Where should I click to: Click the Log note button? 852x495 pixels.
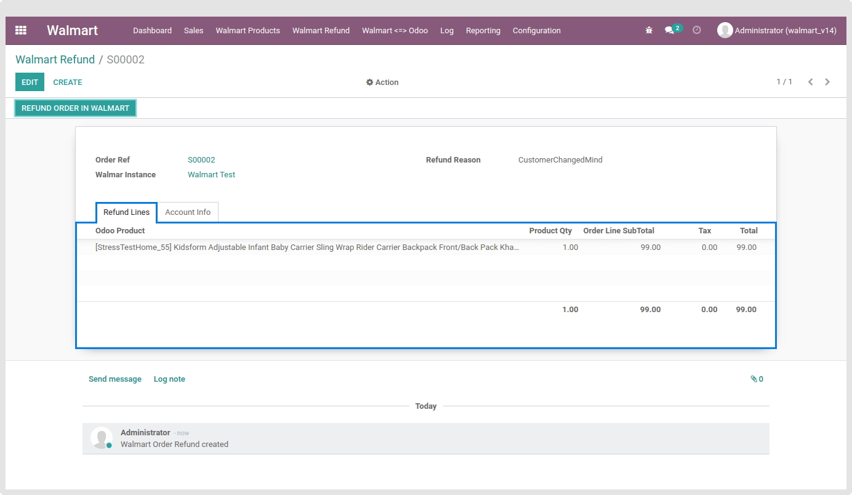169,379
